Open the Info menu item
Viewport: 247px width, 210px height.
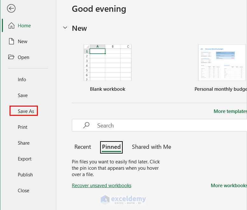[x=22, y=80]
